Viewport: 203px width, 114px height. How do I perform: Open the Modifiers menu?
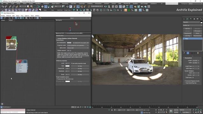pos(38,3)
